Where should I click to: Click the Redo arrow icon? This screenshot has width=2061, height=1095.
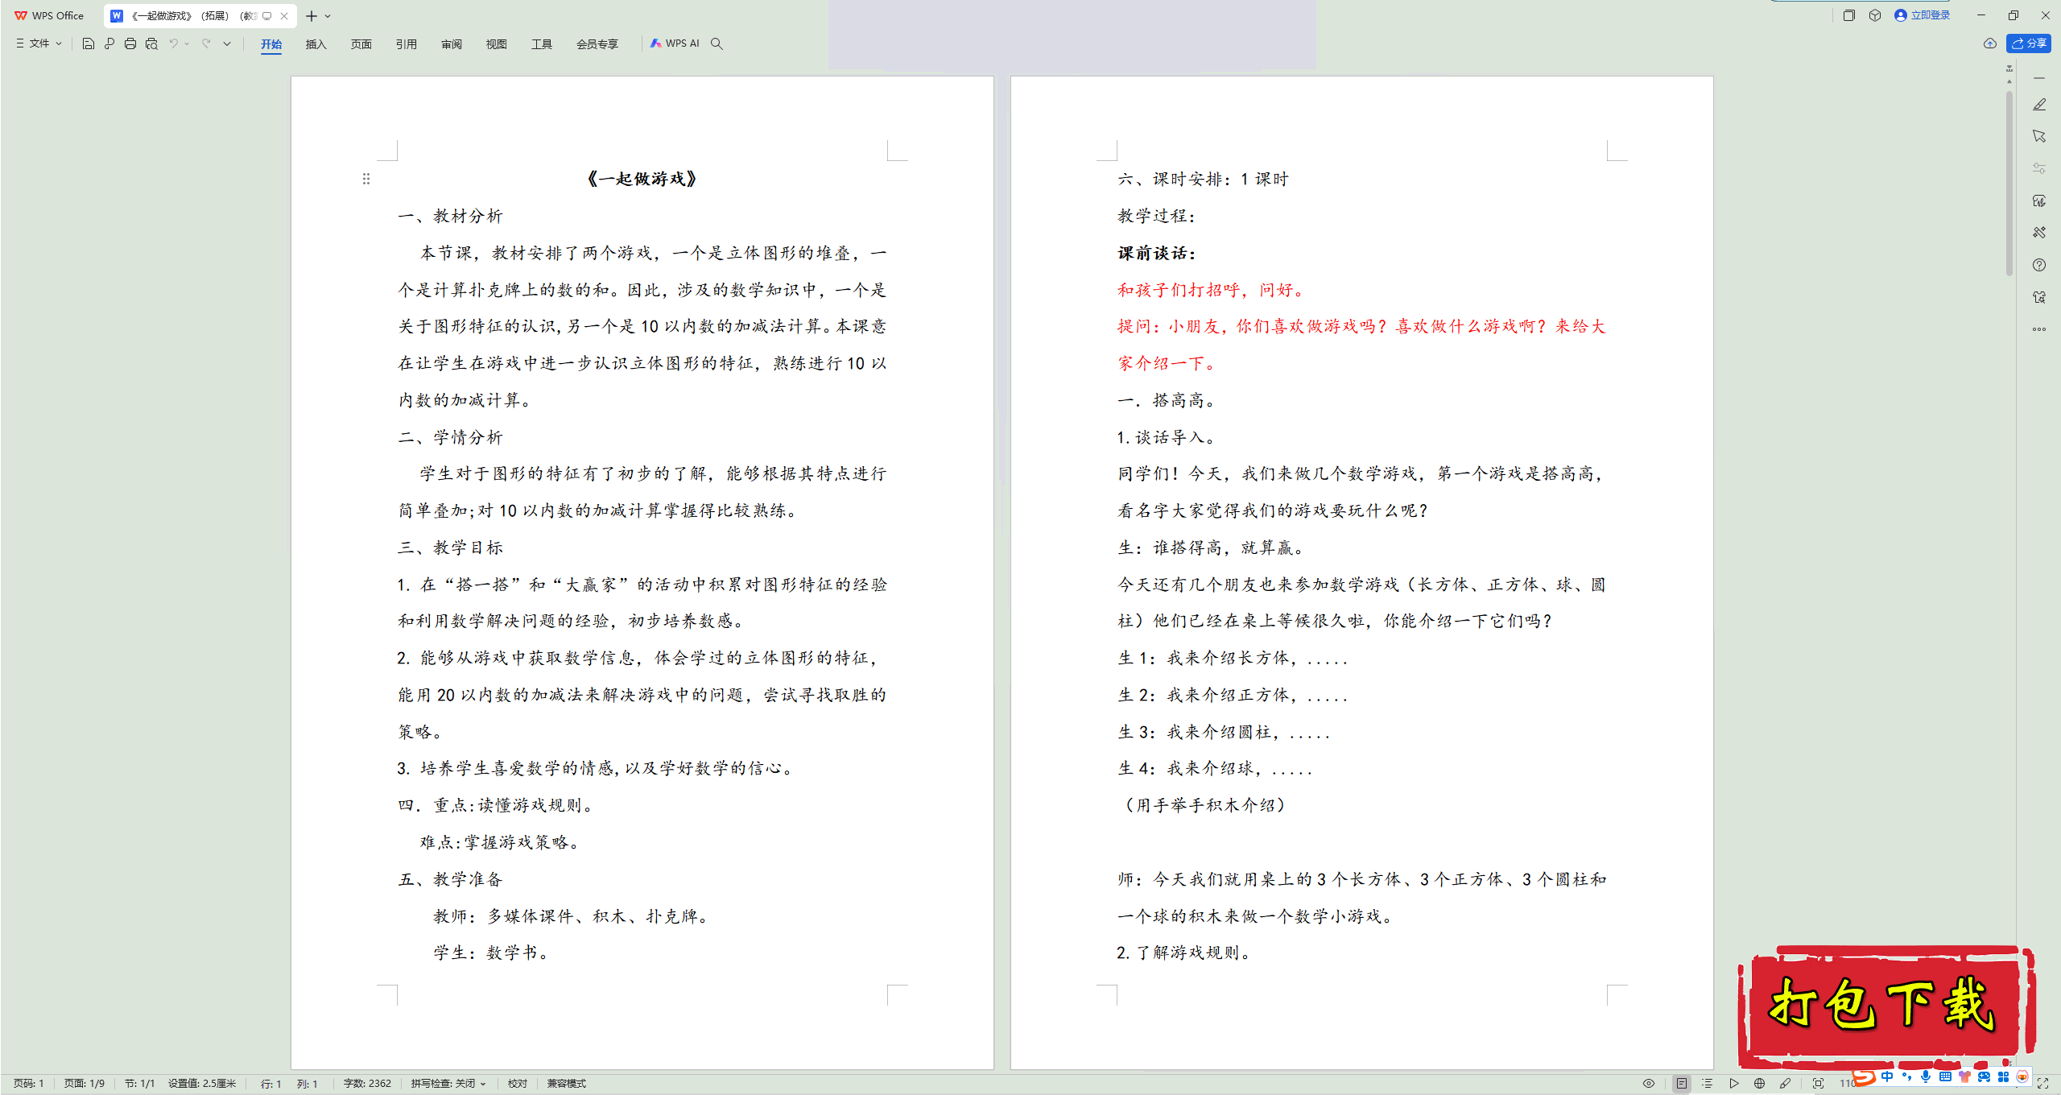[x=206, y=43]
